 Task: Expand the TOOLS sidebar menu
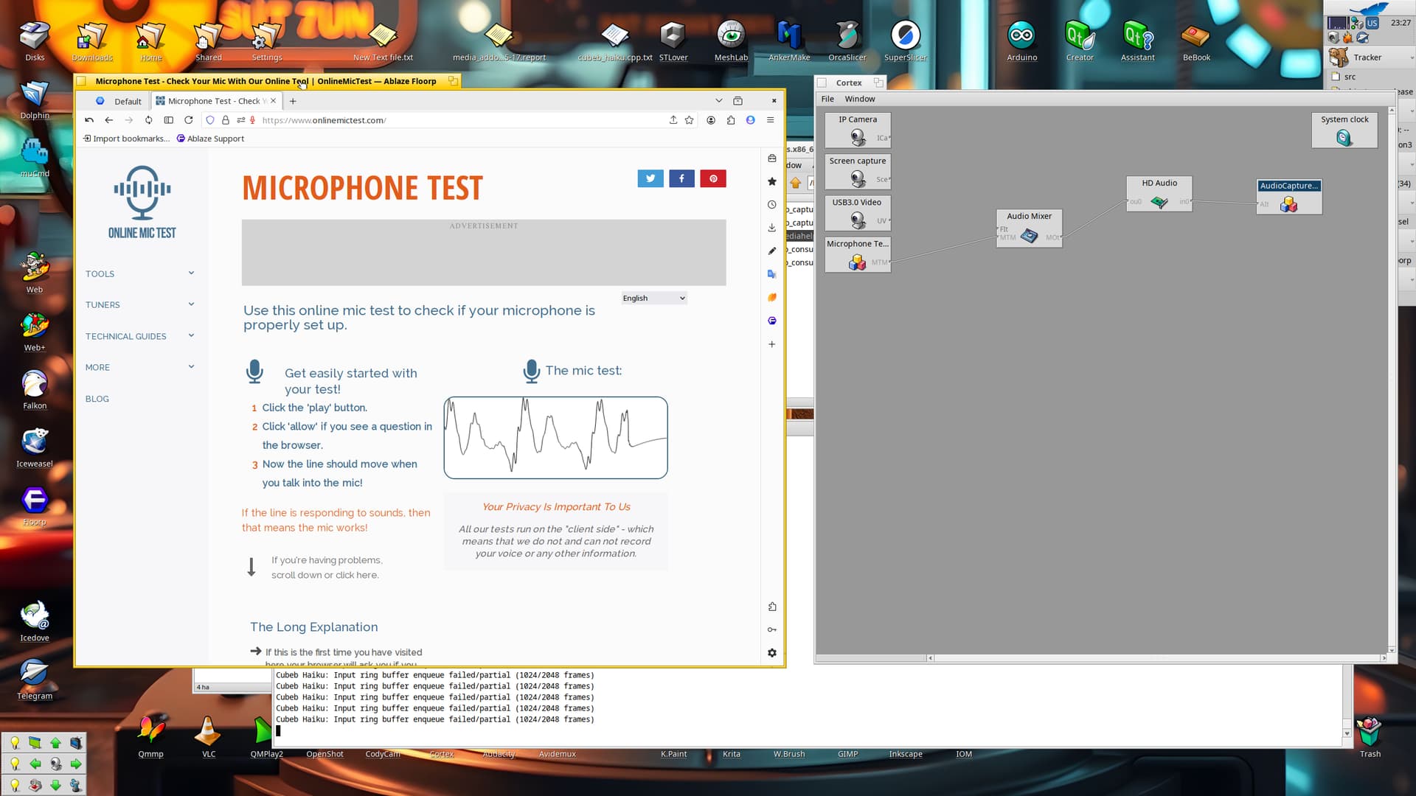coord(139,274)
